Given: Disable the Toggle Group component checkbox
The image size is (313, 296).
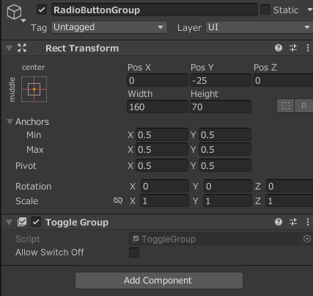Looking at the screenshot, I should (x=36, y=222).
